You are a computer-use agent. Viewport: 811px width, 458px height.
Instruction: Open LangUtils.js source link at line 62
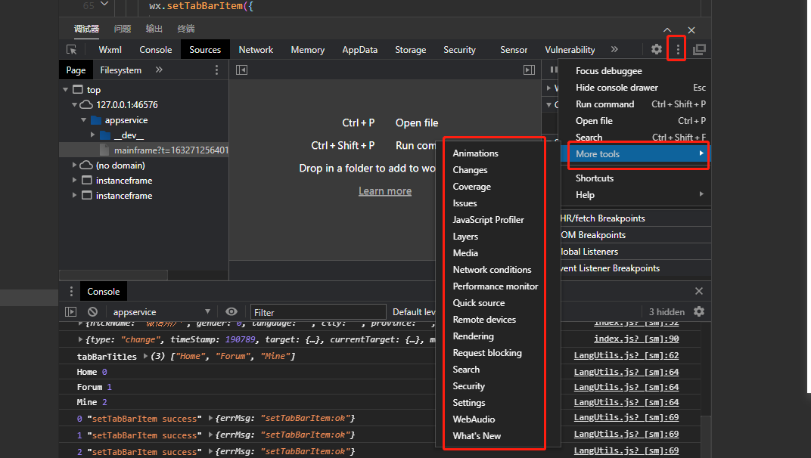click(626, 355)
